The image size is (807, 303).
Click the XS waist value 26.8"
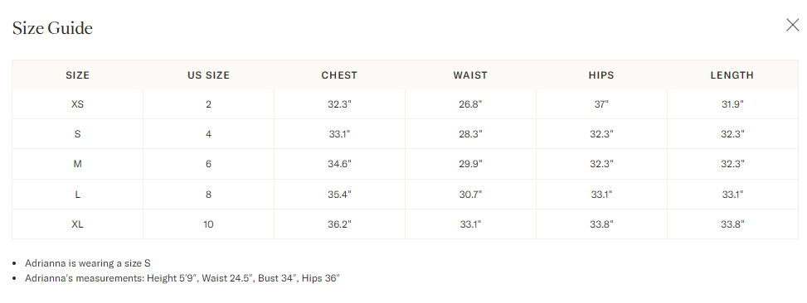[470, 104]
